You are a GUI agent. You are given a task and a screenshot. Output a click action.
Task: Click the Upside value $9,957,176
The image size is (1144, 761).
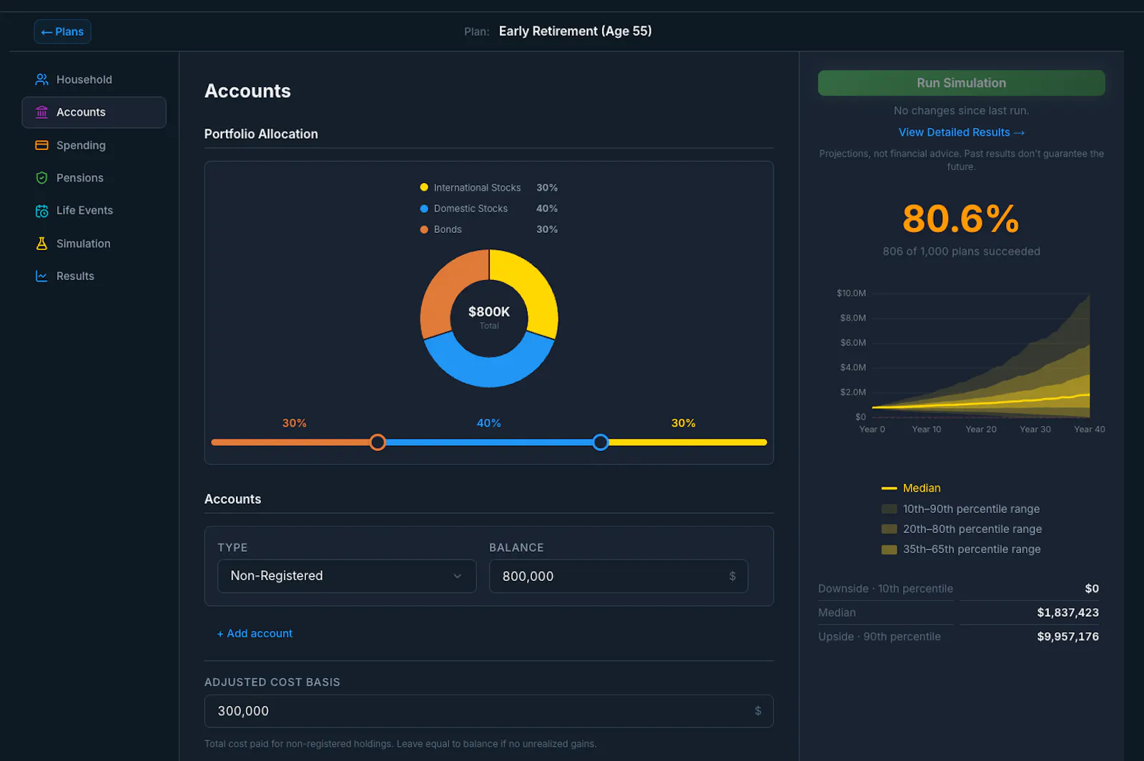[x=1067, y=637]
